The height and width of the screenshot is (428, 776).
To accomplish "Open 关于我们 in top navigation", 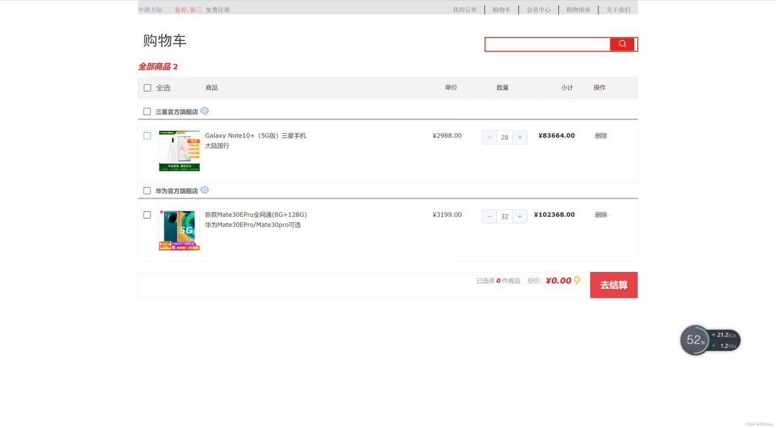I will (618, 10).
